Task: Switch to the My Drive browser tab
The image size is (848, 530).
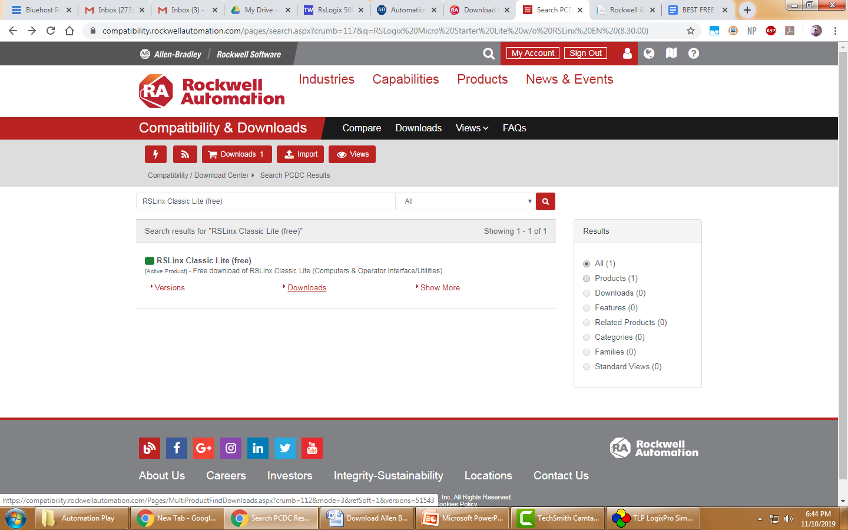Action: pos(260,10)
